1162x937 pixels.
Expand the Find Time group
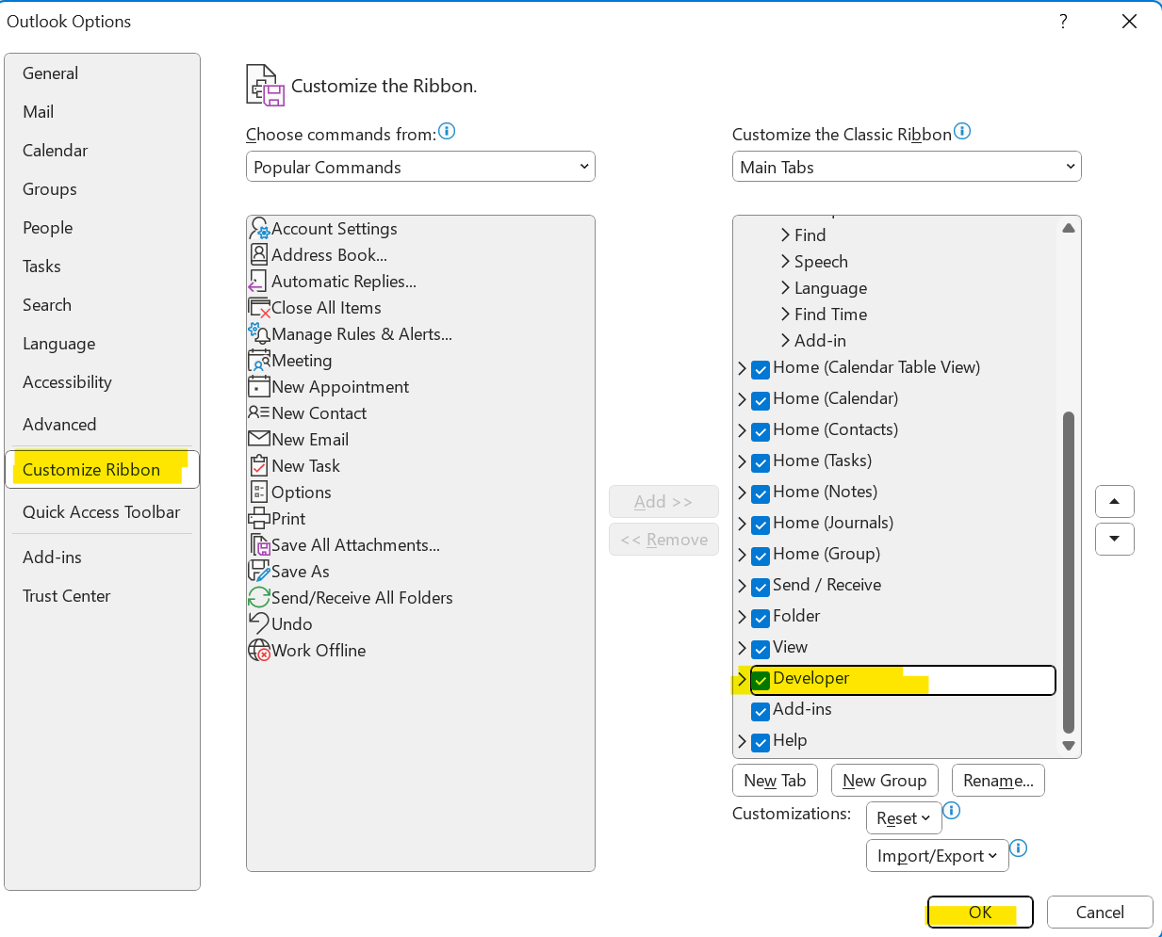tap(785, 315)
